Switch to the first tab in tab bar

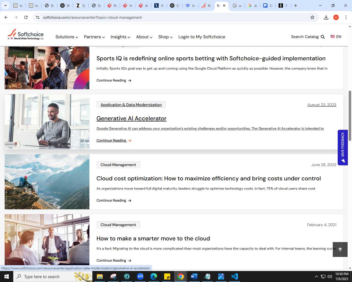click(x=18, y=6)
